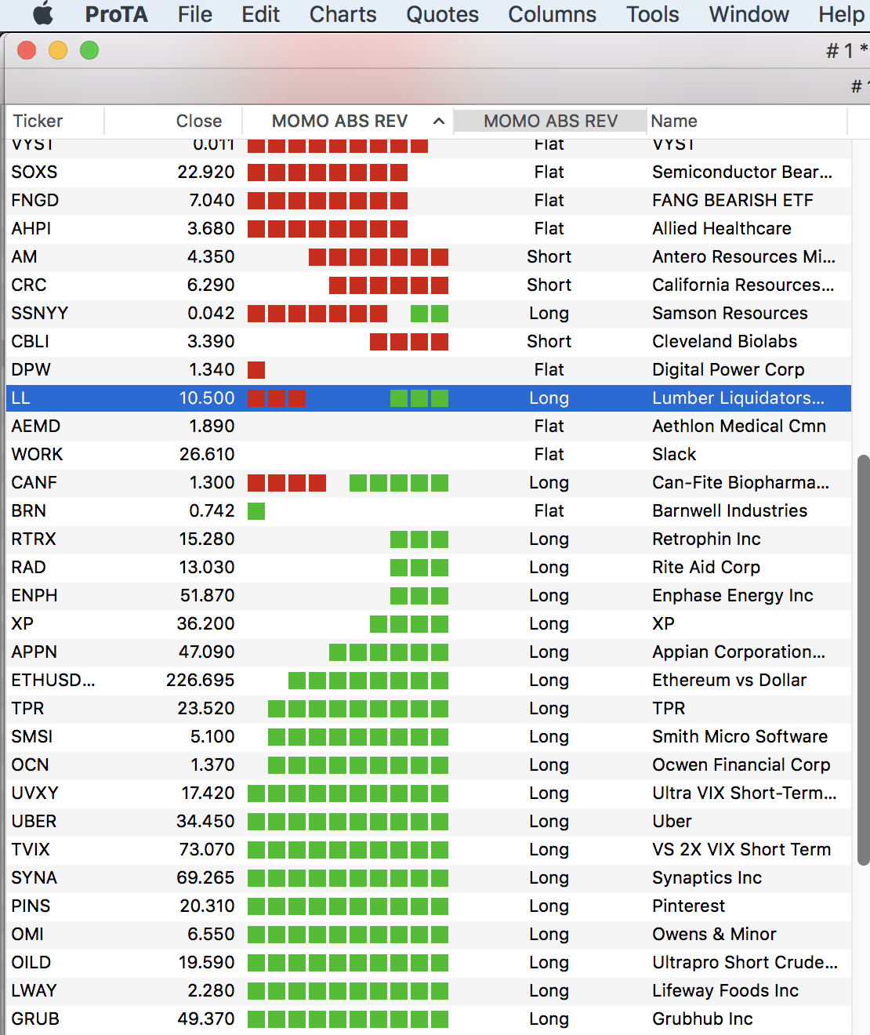Click close price 22.920 for SOXS
Image resolution: width=870 pixels, height=1035 pixels.
[206, 172]
